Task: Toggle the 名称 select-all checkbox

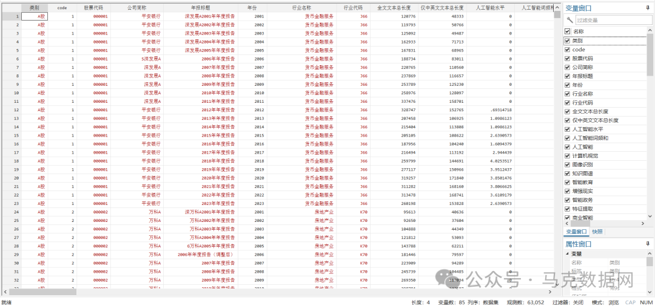Action: 567,31
